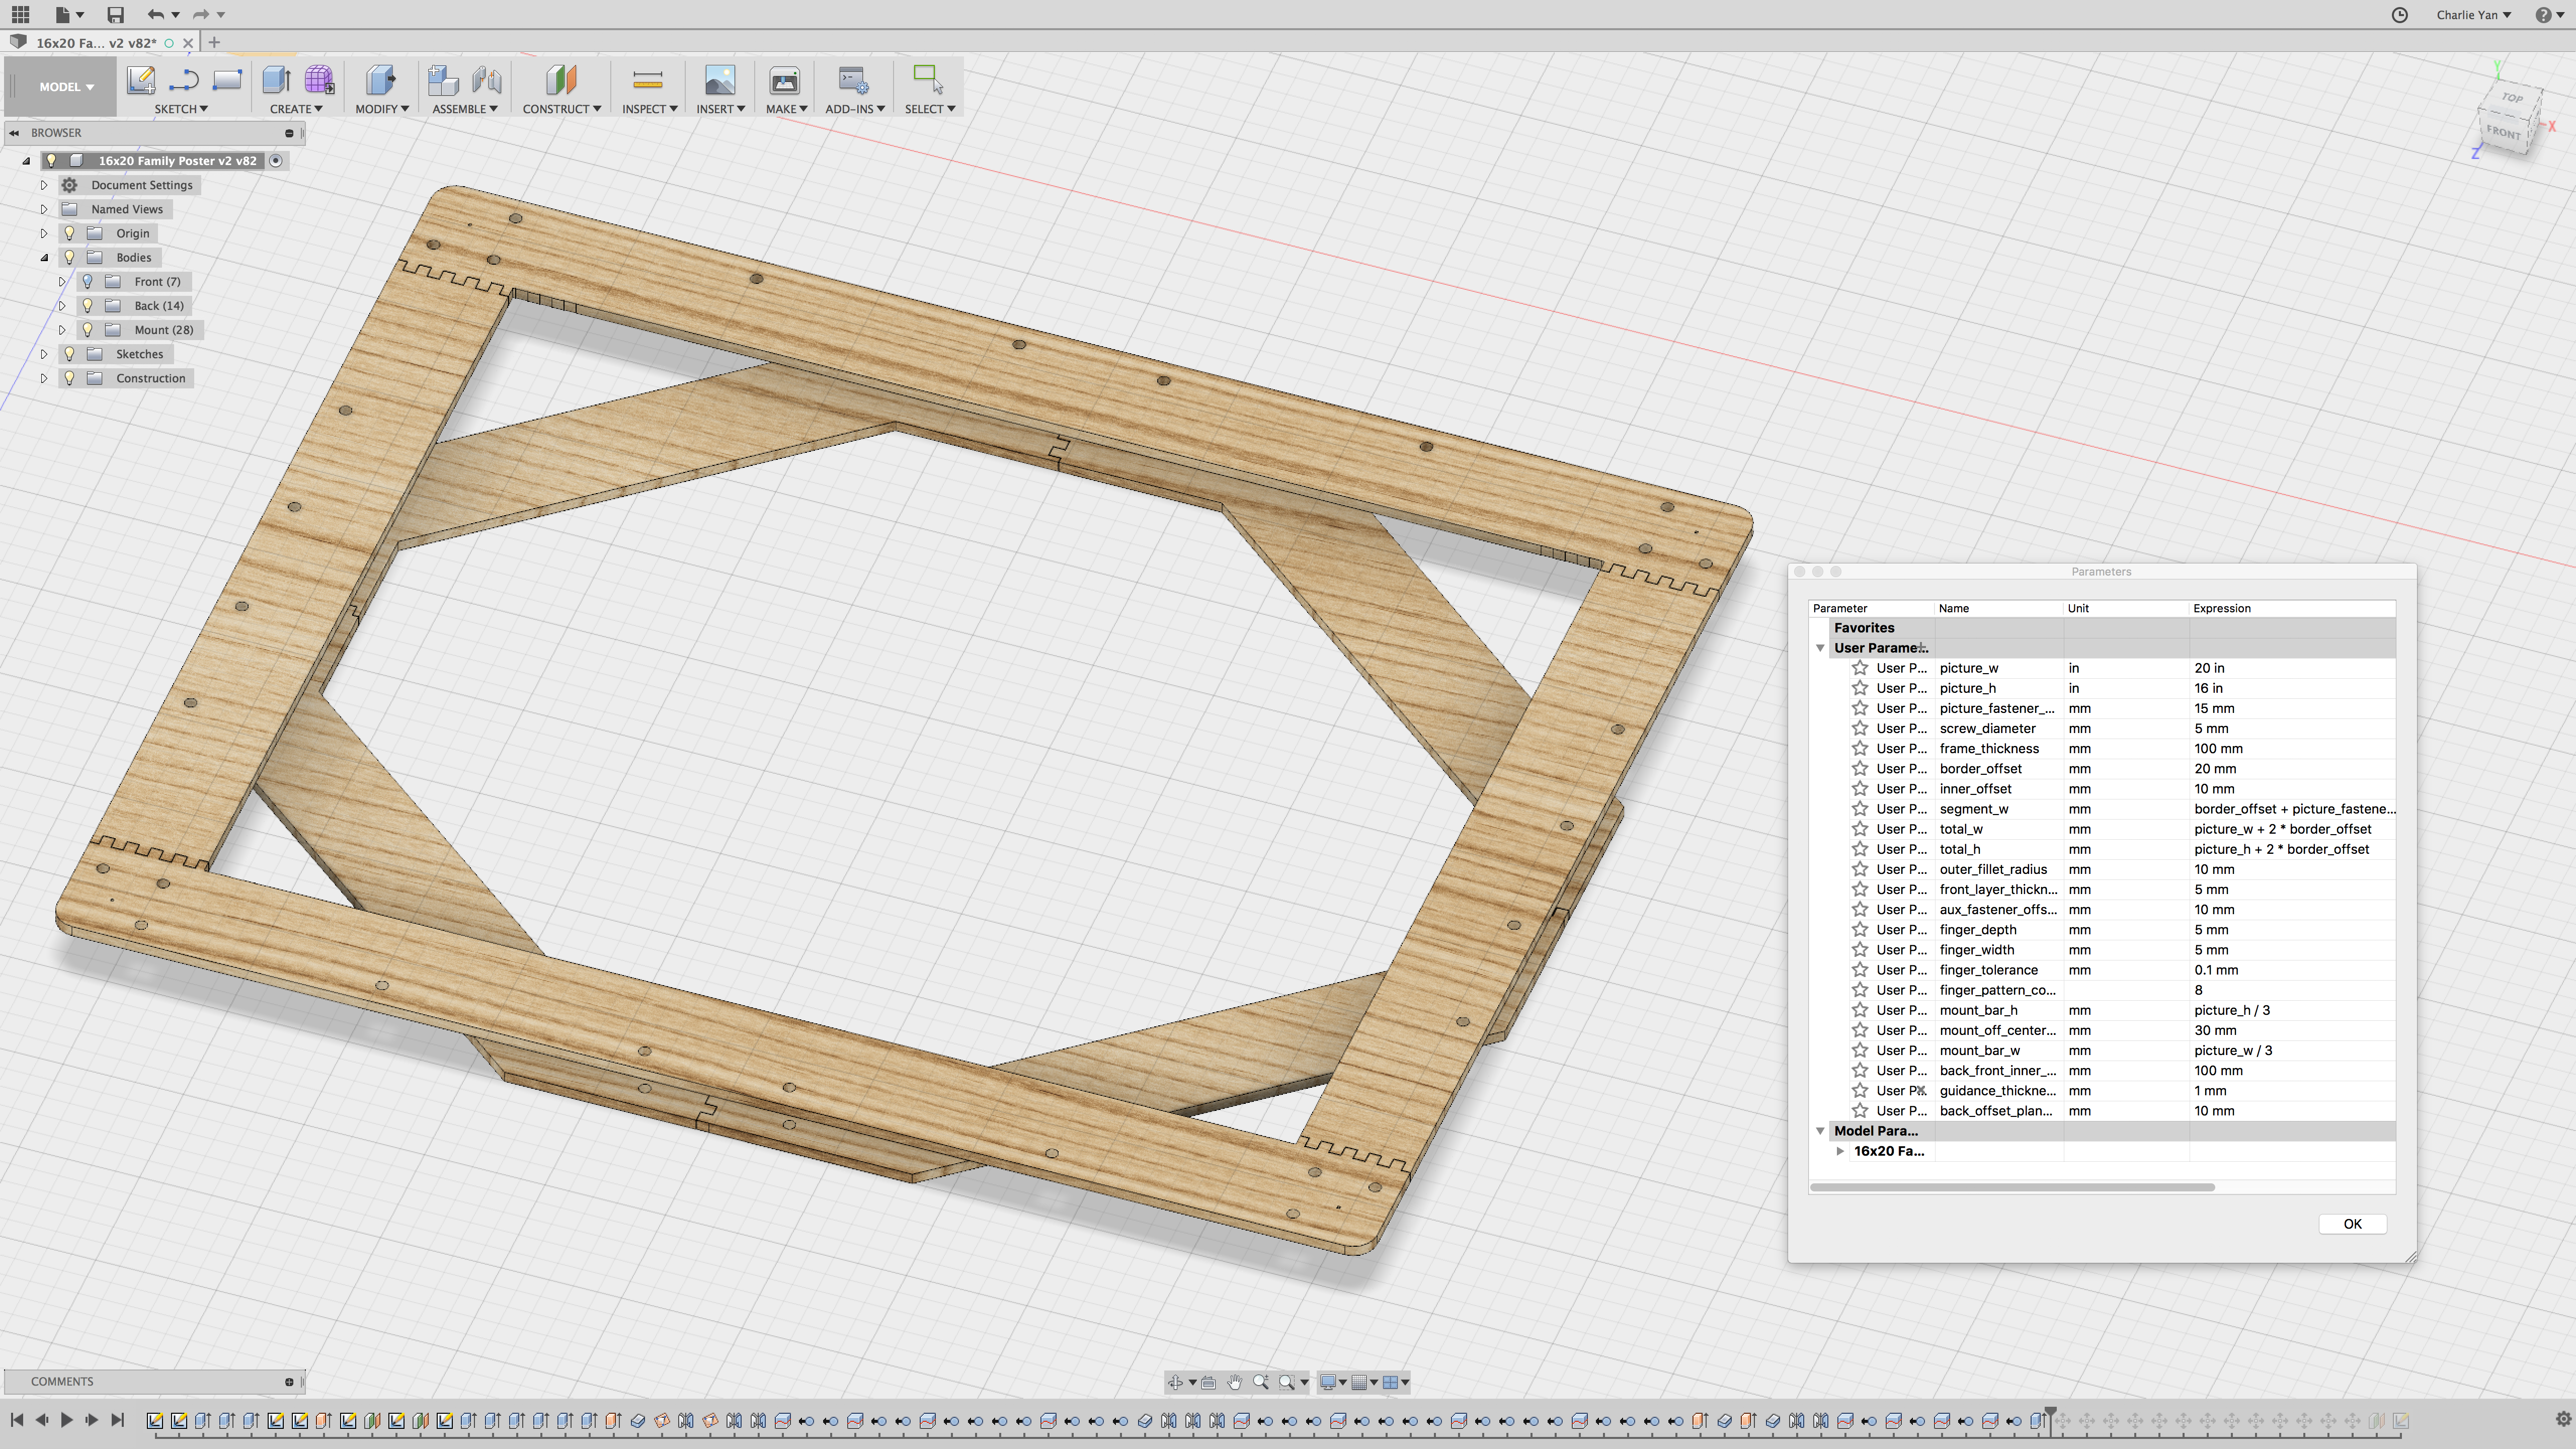Click the Create Sketch icon

pos(141,80)
